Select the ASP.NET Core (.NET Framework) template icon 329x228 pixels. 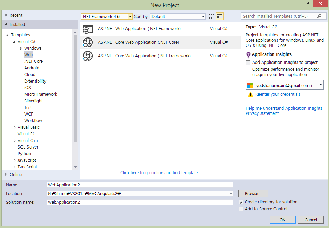(x=88, y=56)
